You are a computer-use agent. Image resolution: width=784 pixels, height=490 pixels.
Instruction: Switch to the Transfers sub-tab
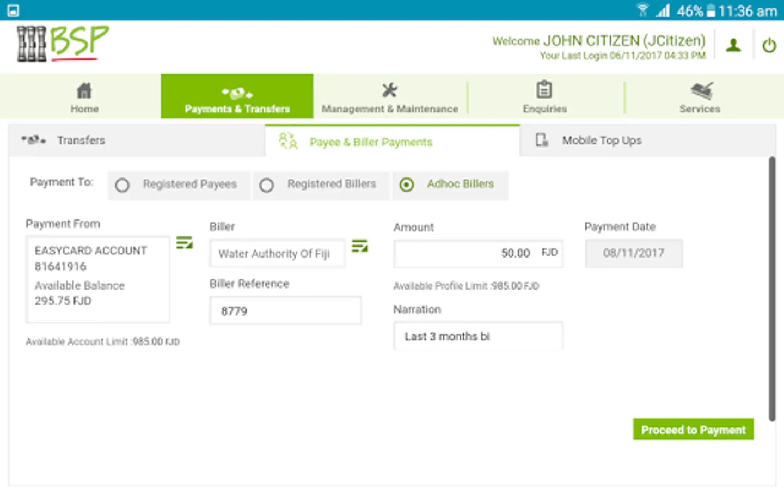[137, 140]
